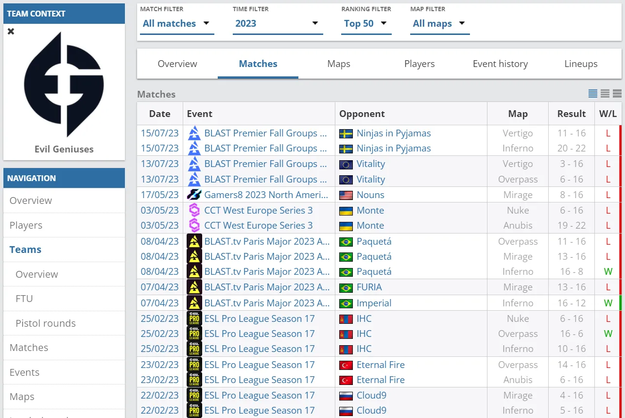Open Players in the Navigation sidebar

64,225
